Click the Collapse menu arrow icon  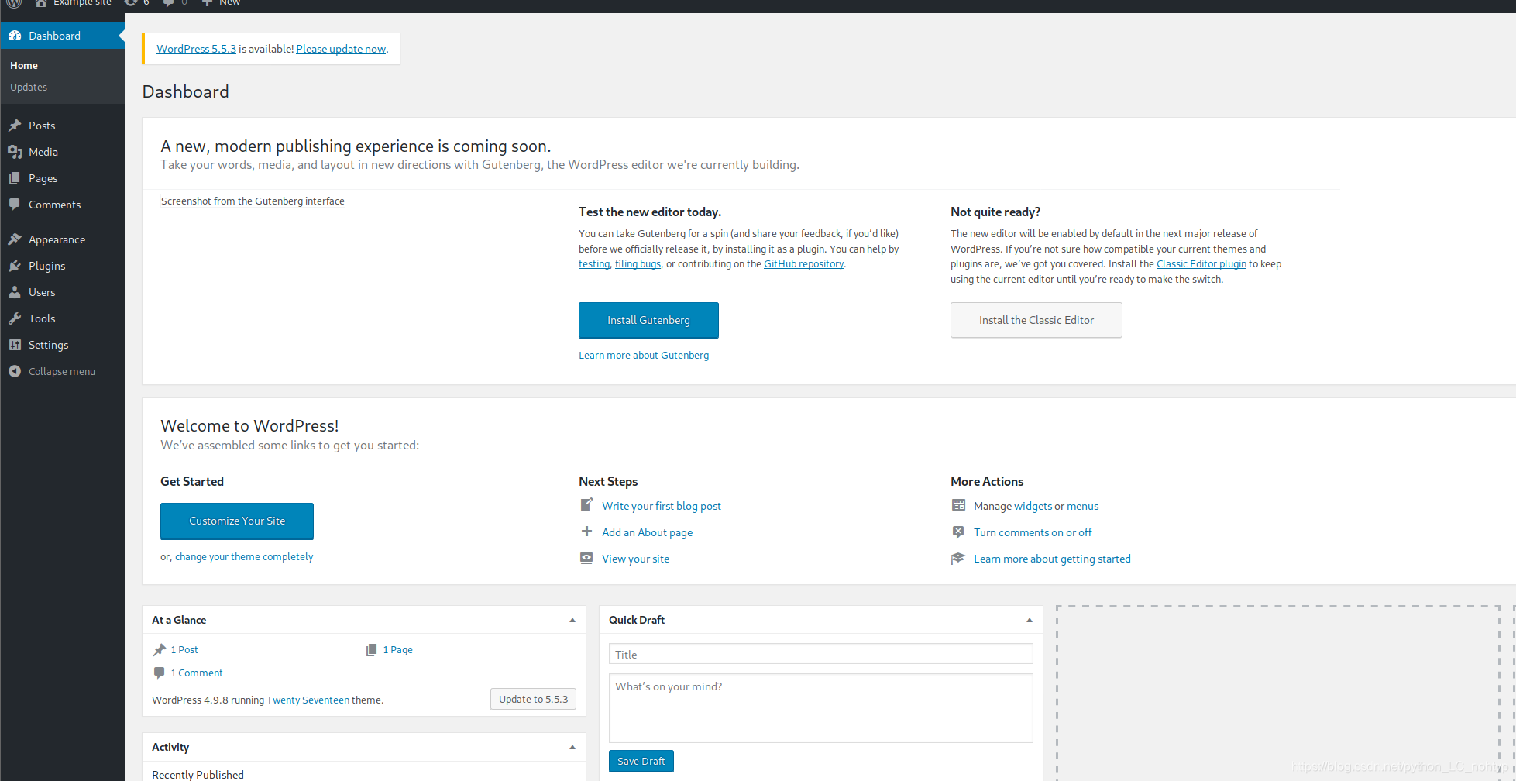[x=15, y=371]
